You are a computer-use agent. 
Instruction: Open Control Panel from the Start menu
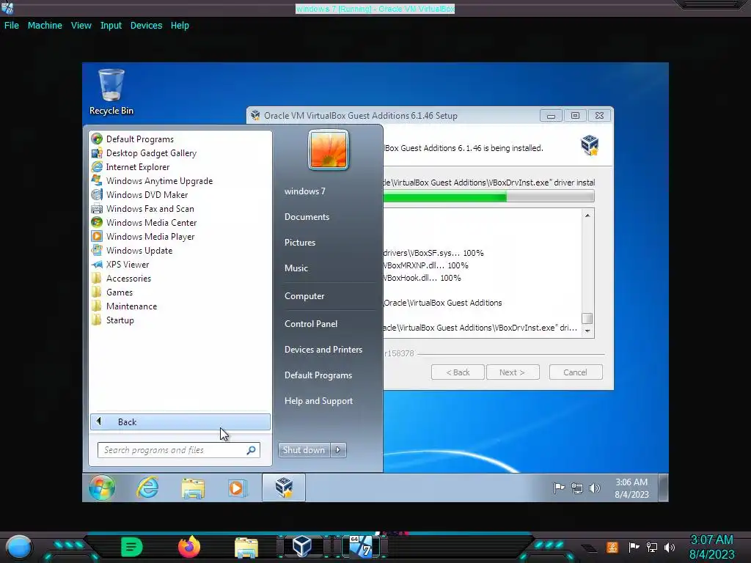tap(311, 323)
